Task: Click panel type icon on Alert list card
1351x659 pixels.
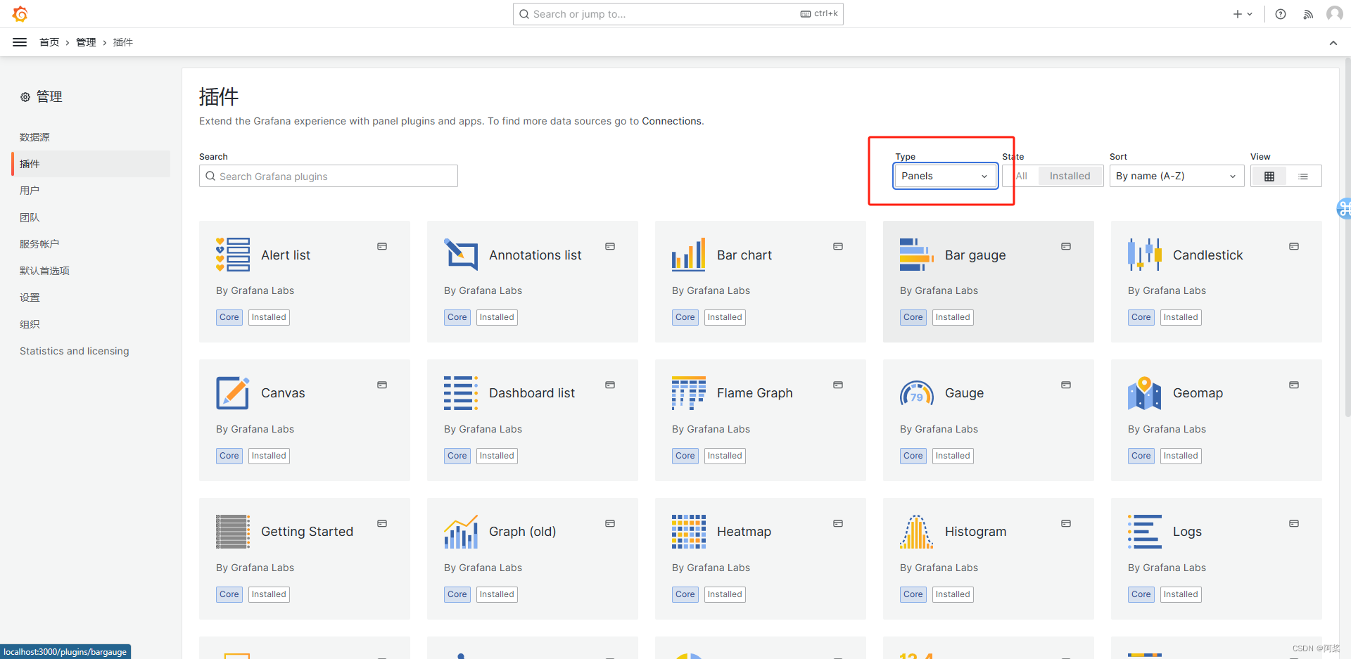Action: click(x=382, y=246)
